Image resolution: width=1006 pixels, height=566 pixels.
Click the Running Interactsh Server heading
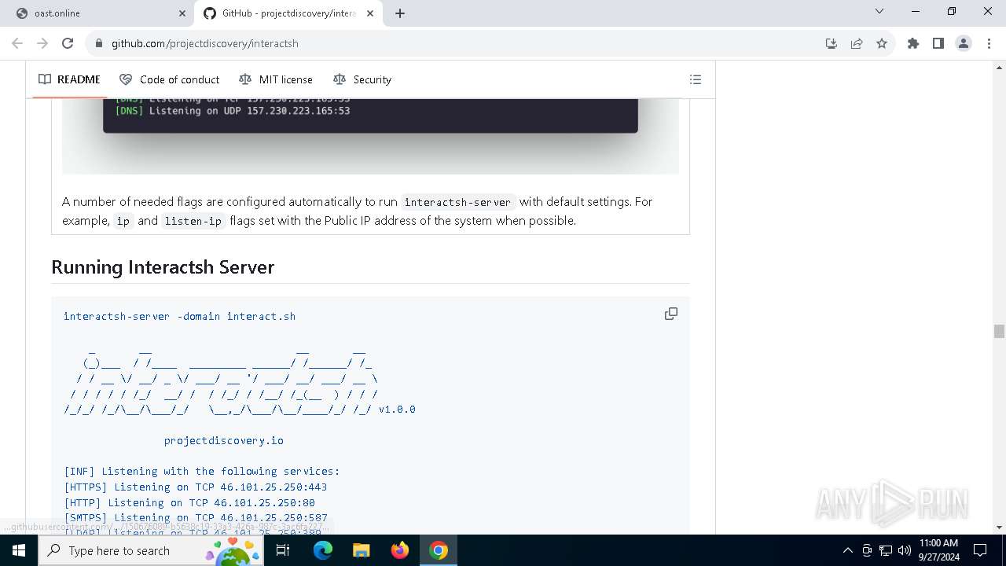[163, 267]
